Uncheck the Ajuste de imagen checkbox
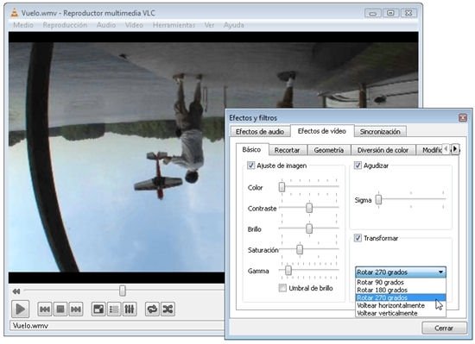The width and height of the screenshot is (475, 344). [x=250, y=166]
